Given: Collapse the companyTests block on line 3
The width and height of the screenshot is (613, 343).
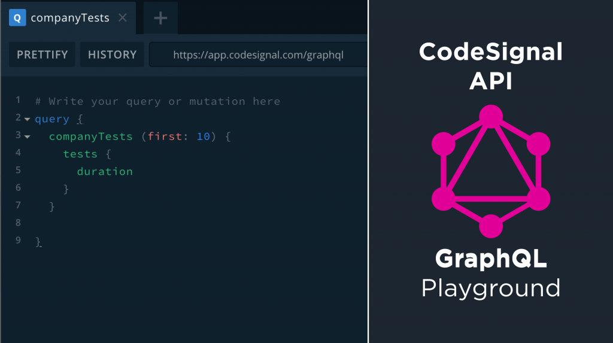Looking at the screenshot, I should [27, 136].
